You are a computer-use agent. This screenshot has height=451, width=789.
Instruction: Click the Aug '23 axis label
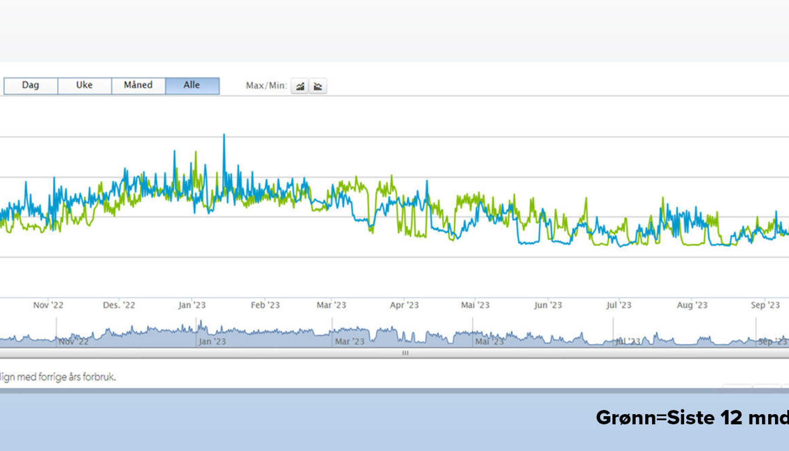[692, 305]
